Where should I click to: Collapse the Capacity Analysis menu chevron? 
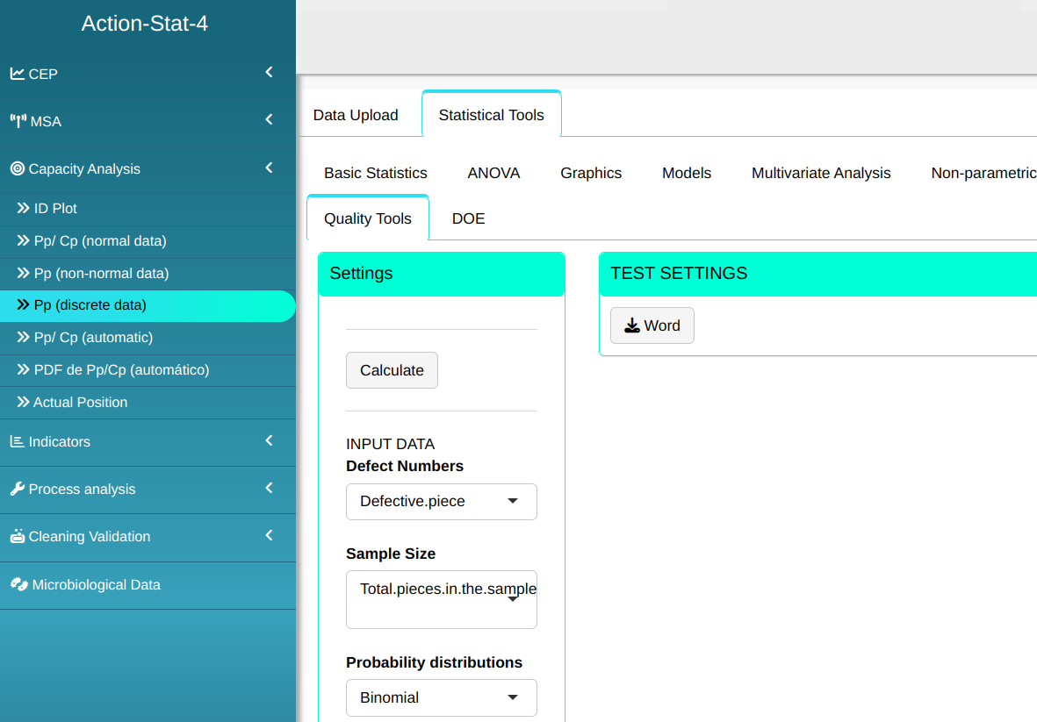(x=270, y=168)
